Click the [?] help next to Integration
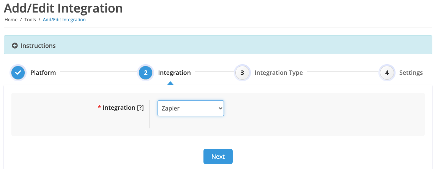 140,108
